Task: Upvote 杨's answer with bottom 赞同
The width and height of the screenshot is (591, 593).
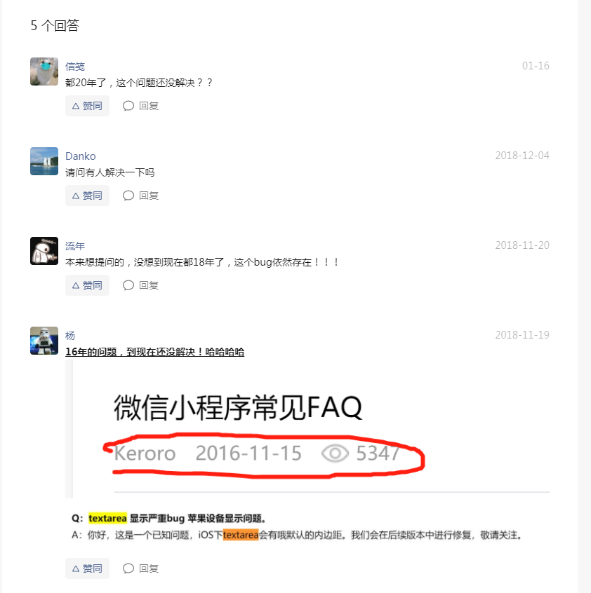Action: (87, 568)
